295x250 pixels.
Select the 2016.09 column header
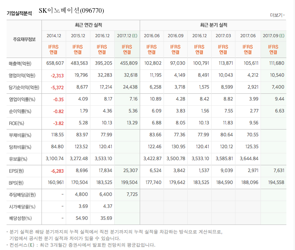(175, 36)
